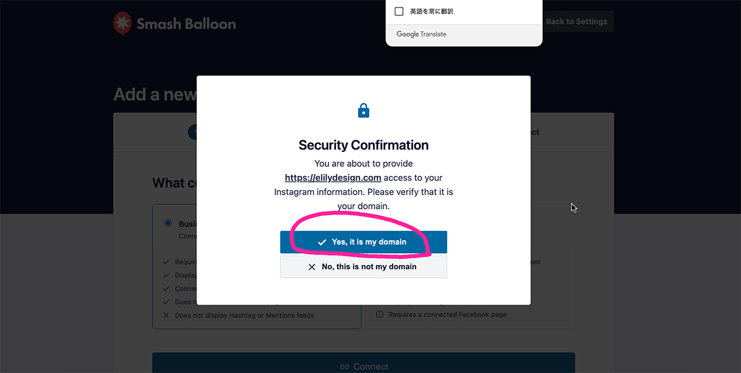741x373 pixels.
Task: Click Requires a connected Facebook page text
Action: click(447, 315)
